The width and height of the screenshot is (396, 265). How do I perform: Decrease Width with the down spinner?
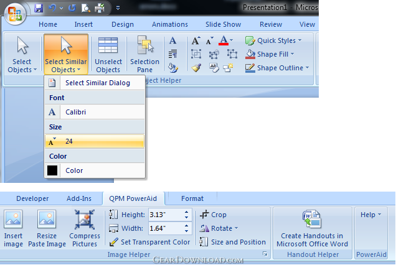click(x=187, y=231)
